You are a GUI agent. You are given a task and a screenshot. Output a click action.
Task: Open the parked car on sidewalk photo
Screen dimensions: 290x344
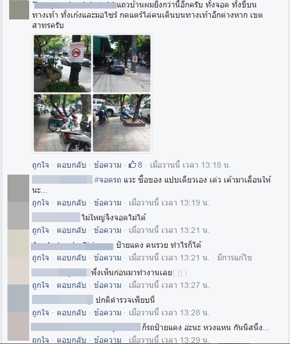122,64
